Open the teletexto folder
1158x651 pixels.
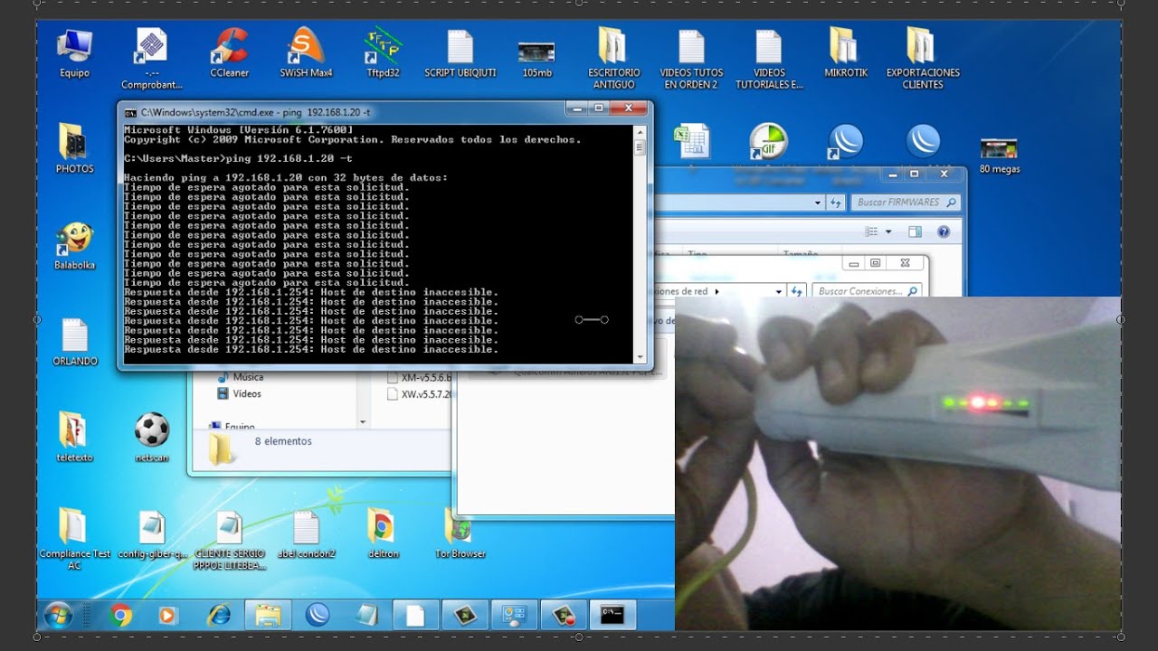pyautogui.click(x=74, y=438)
